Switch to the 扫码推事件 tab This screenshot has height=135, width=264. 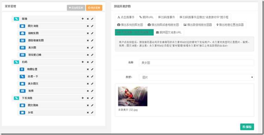tap(167, 17)
